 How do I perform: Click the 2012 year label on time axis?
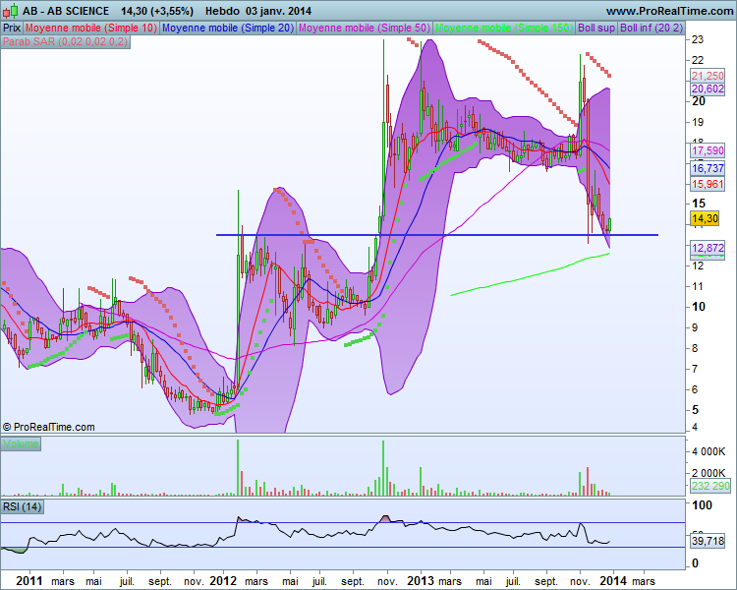click(x=223, y=581)
